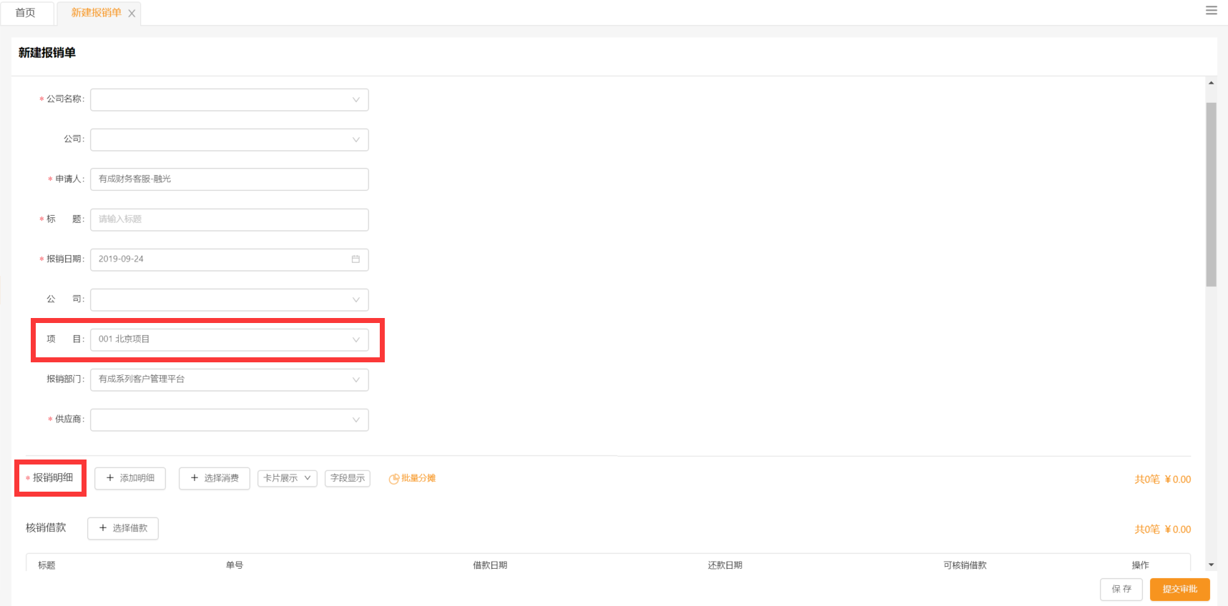Screen dimensions: 1228x606
Task: Click the plus icon on 添加明细
Action: 110,478
